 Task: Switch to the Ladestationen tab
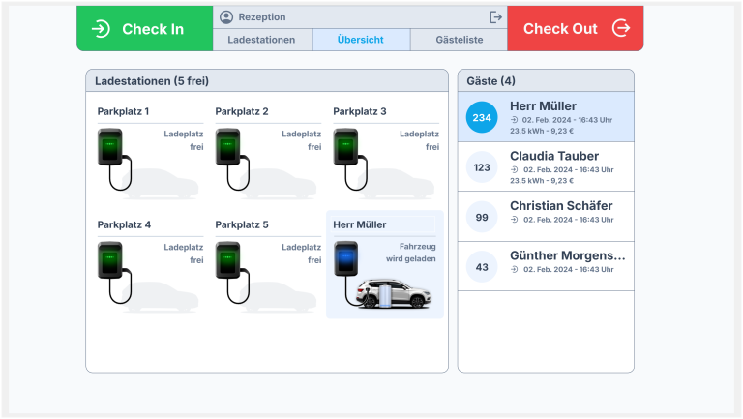(x=262, y=40)
